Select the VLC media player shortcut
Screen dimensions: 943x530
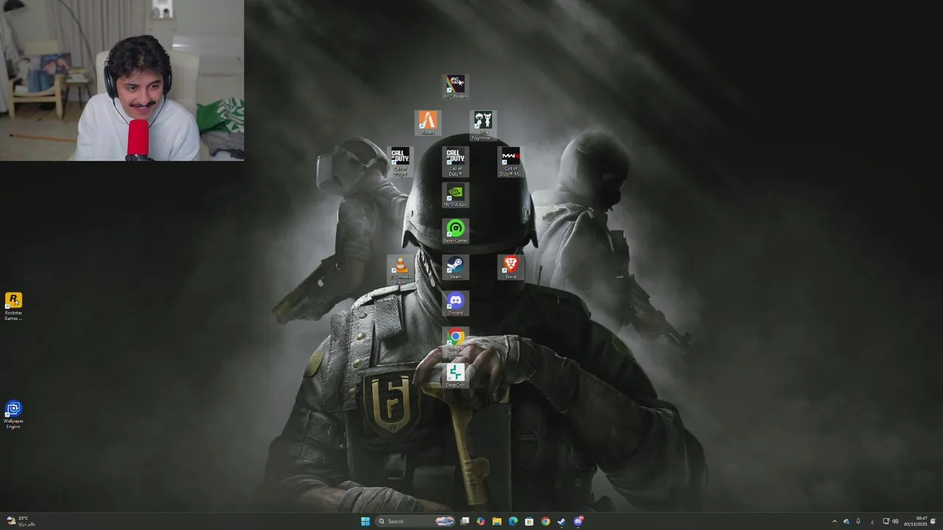[x=400, y=269]
